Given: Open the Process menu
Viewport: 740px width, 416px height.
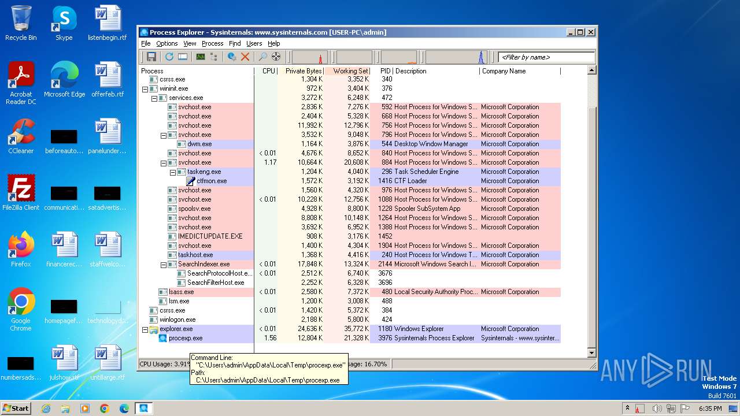Looking at the screenshot, I should [x=212, y=43].
